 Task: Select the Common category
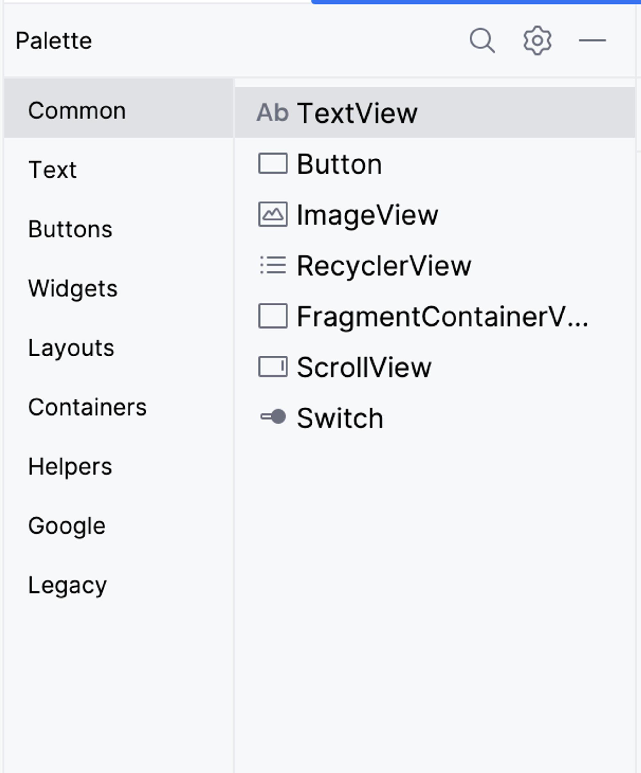coord(77,110)
